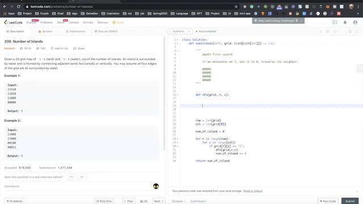Open the notifications bell icon
Viewport: 363px width, 204px height.
click(345, 23)
